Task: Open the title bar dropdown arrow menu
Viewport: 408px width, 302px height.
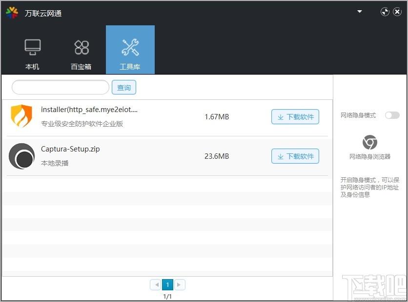Action: [360, 11]
